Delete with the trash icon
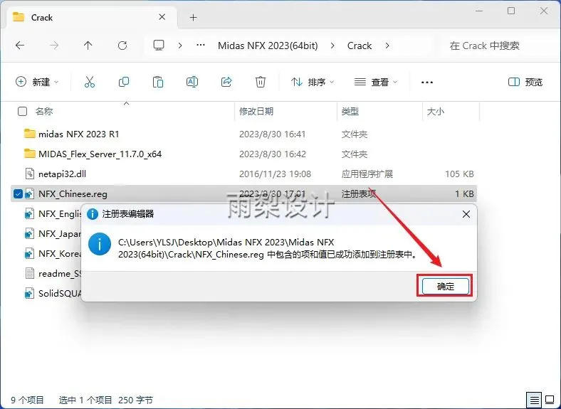The height and width of the screenshot is (409, 561). 261,82
